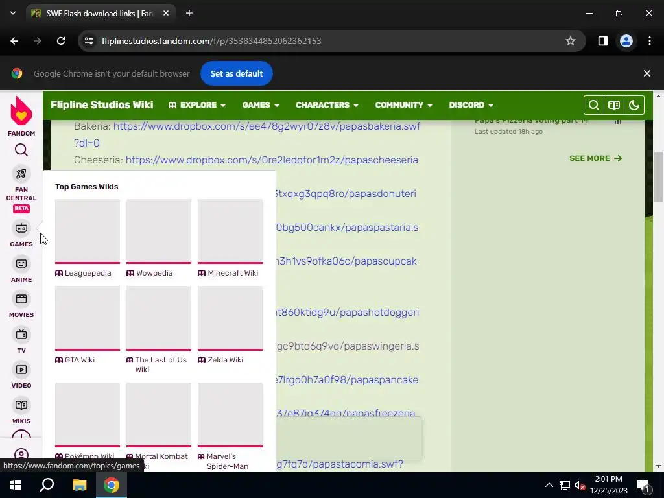Click the wiki header search icon
Viewport: 664px width, 498px height.
(x=594, y=105)
